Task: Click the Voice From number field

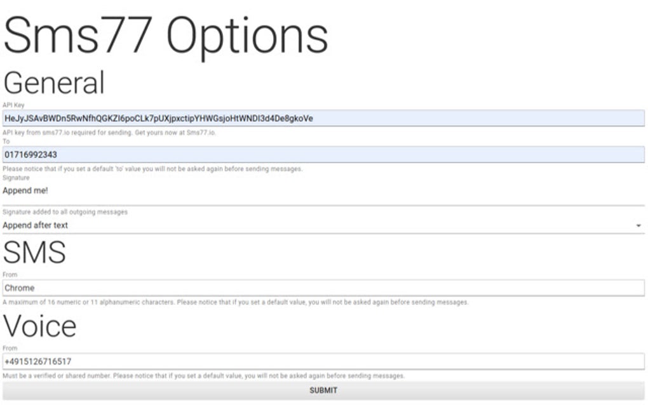Action: click(318, 361)
